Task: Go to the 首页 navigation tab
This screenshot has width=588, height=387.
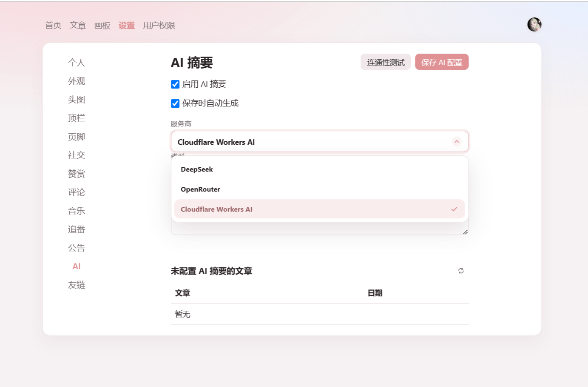Action: [x=53, y=26]
